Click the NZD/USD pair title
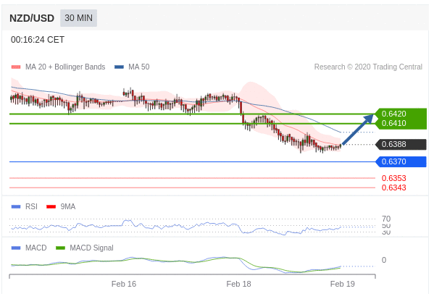434x299 pixels. coord(32,18)
